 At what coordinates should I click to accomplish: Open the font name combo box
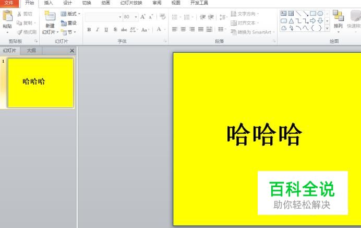coord(104,17)
